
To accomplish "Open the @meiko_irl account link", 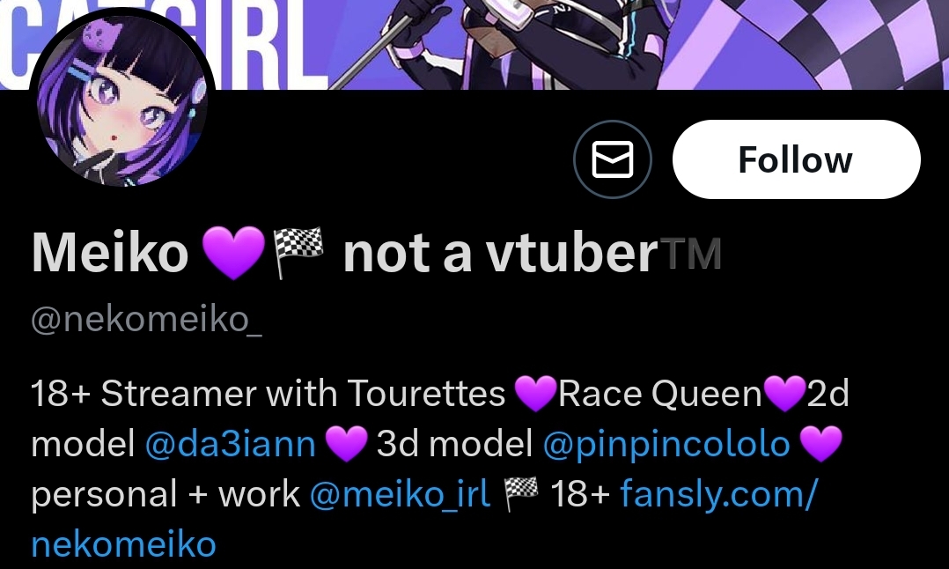I will tap(400, 494).
